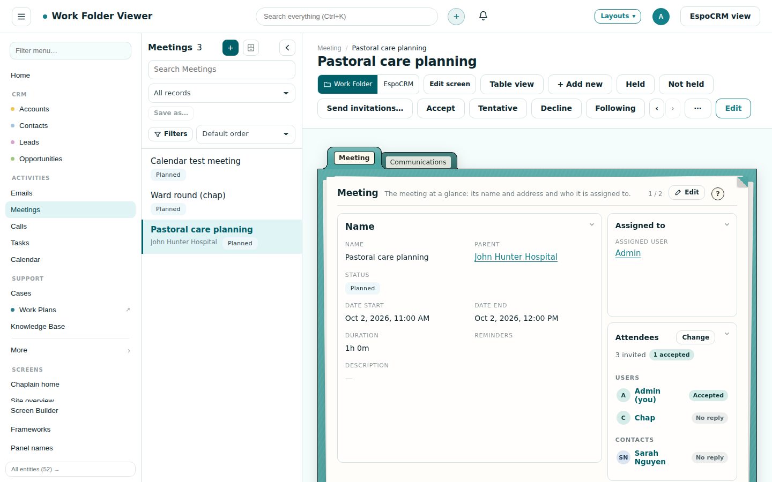Viewport: 772px width, 482px height.
Task: Go to previous record arrow
Action: 657,108
